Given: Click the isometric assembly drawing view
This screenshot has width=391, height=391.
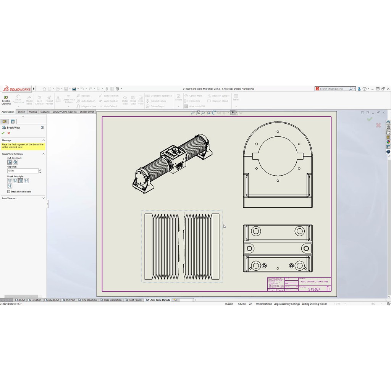Looking at the screenshot, I should point(172,164).
